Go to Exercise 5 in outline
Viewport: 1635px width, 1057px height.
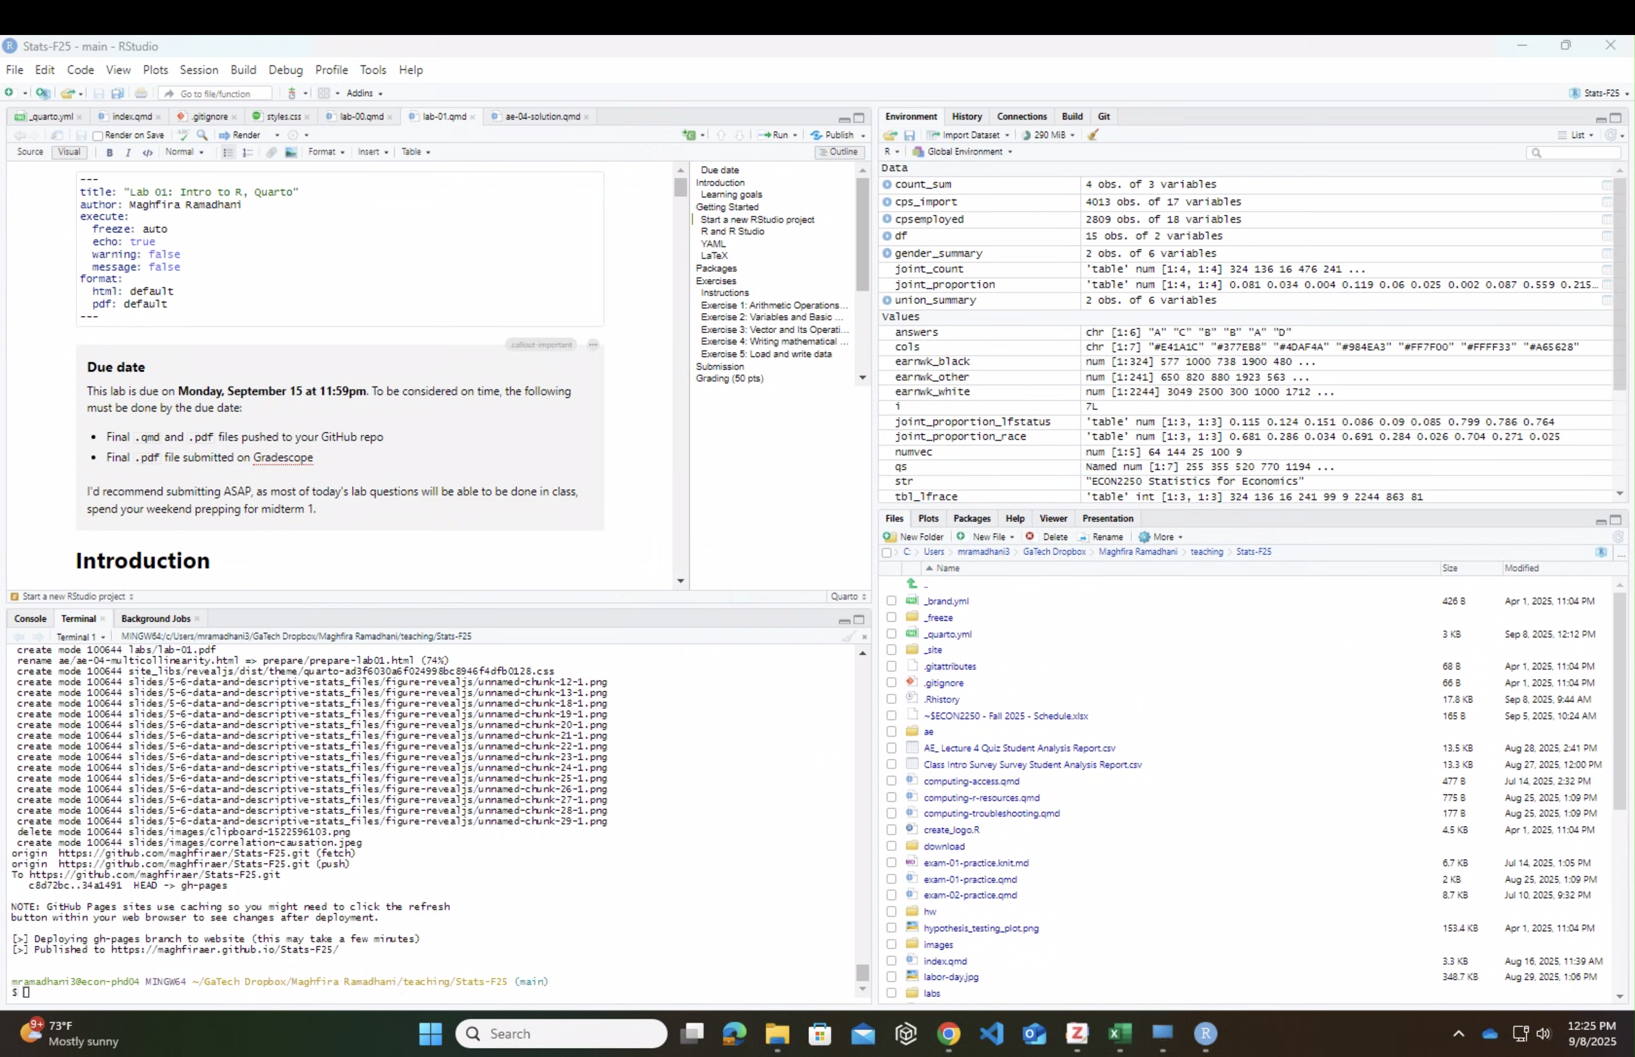click(x=766, y=354)
